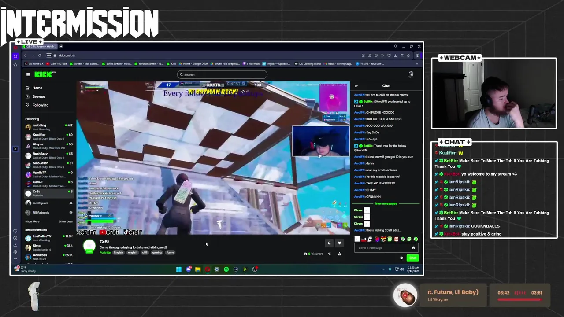Open Kualifier channel in Following list
This screenshot has width=564, height=317.
[49, 136]
